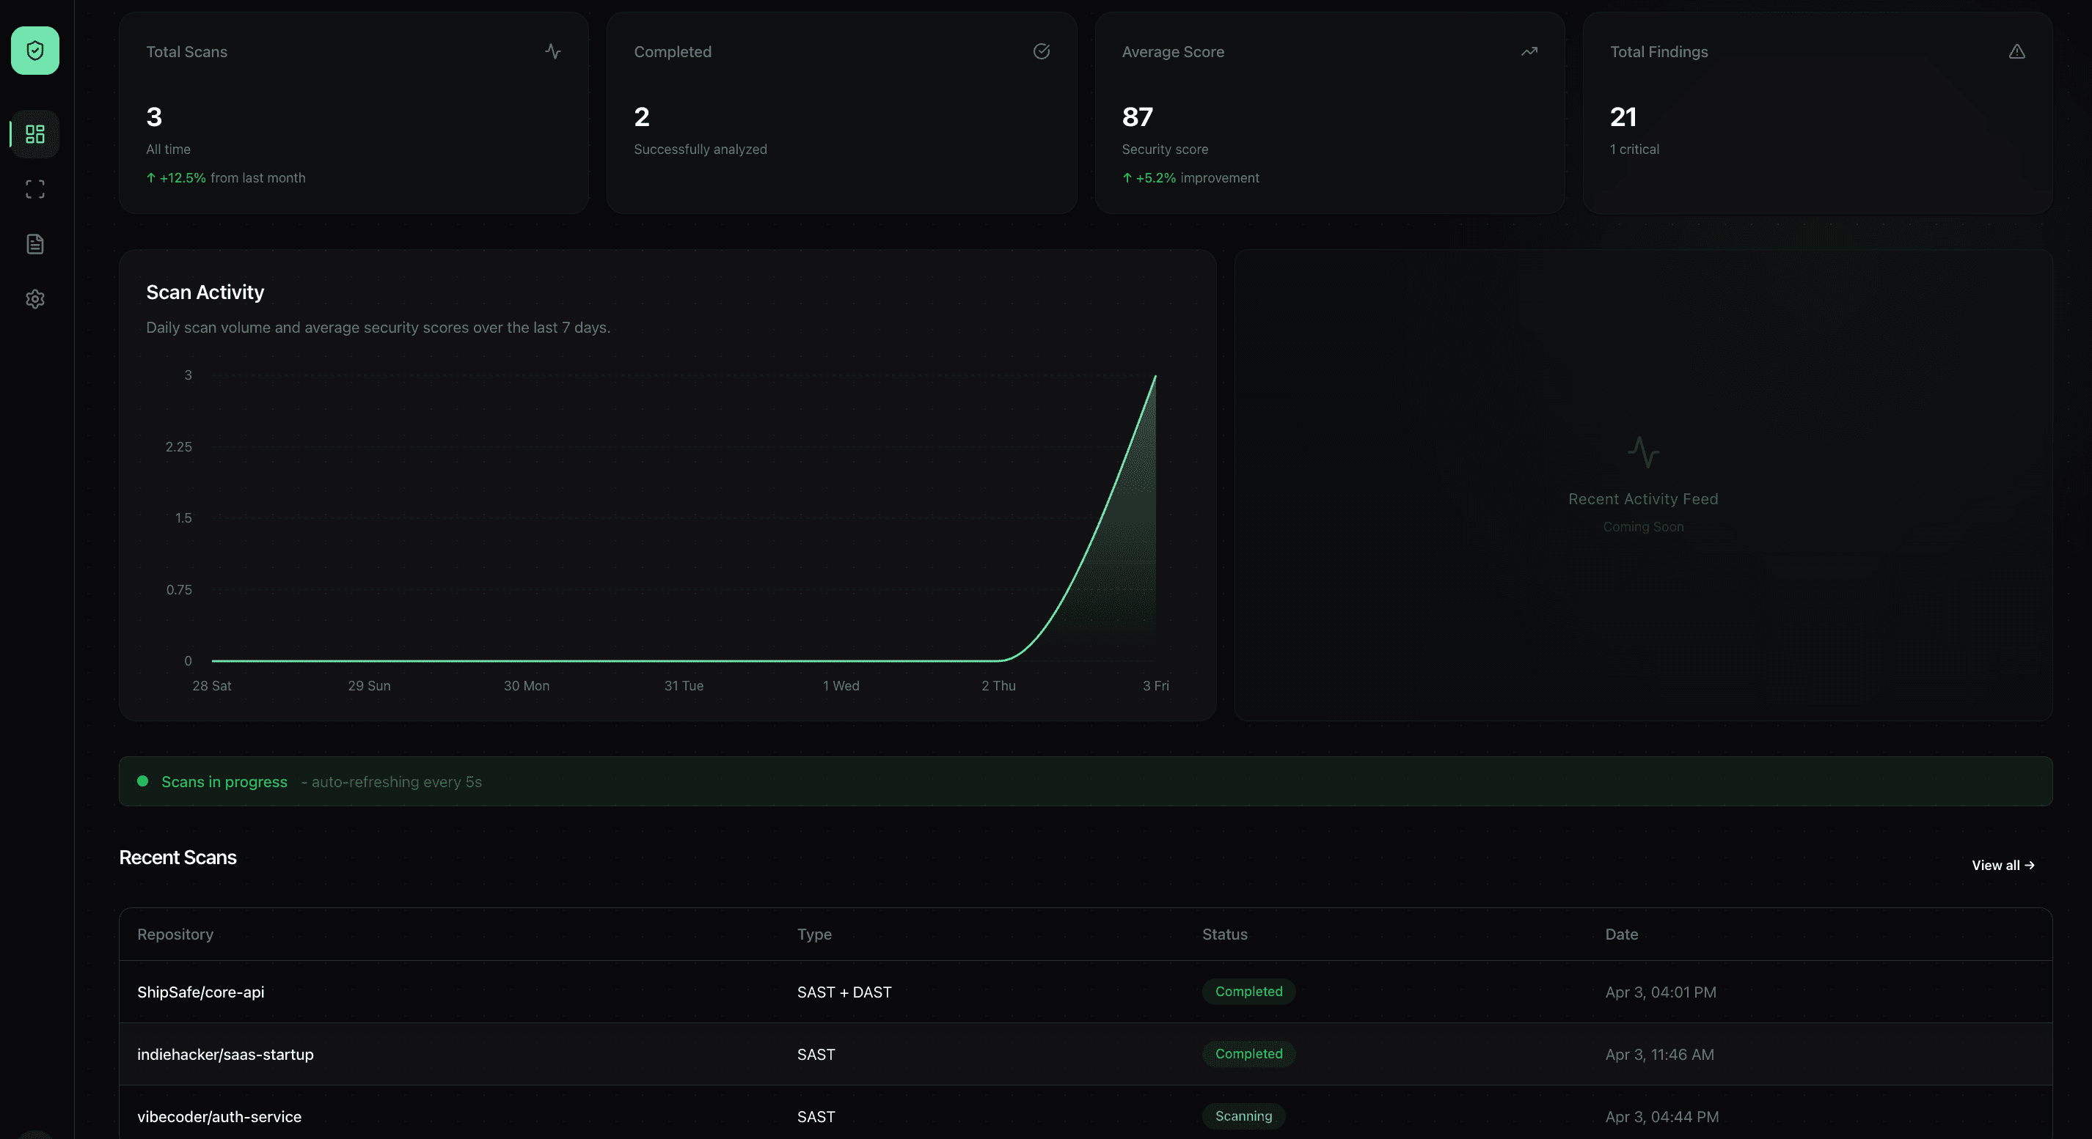
Task: Click the trending-up icon on Average Score card
Action: tap(1529, 51)
